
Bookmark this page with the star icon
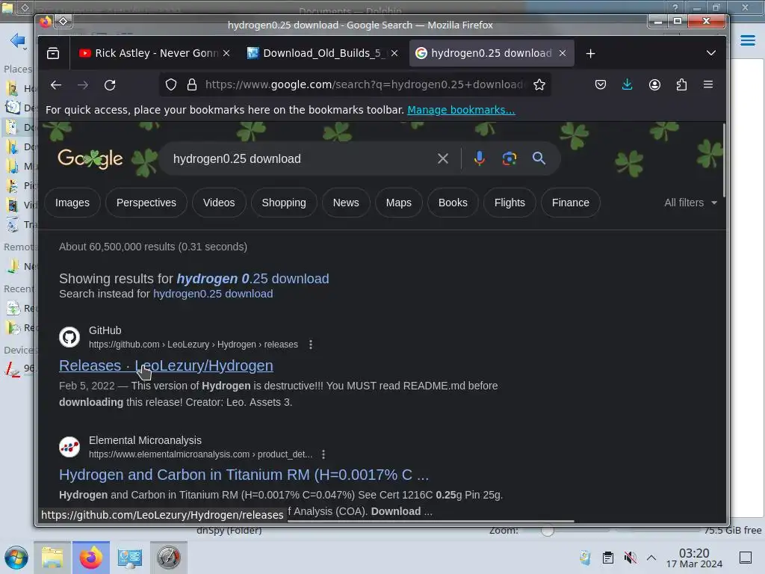tap(539, 85)
